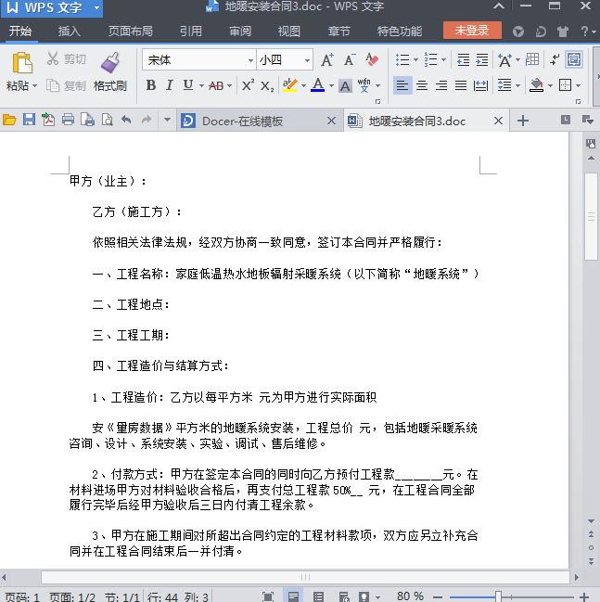Click the 80 % zoom level

pos(410,596)
